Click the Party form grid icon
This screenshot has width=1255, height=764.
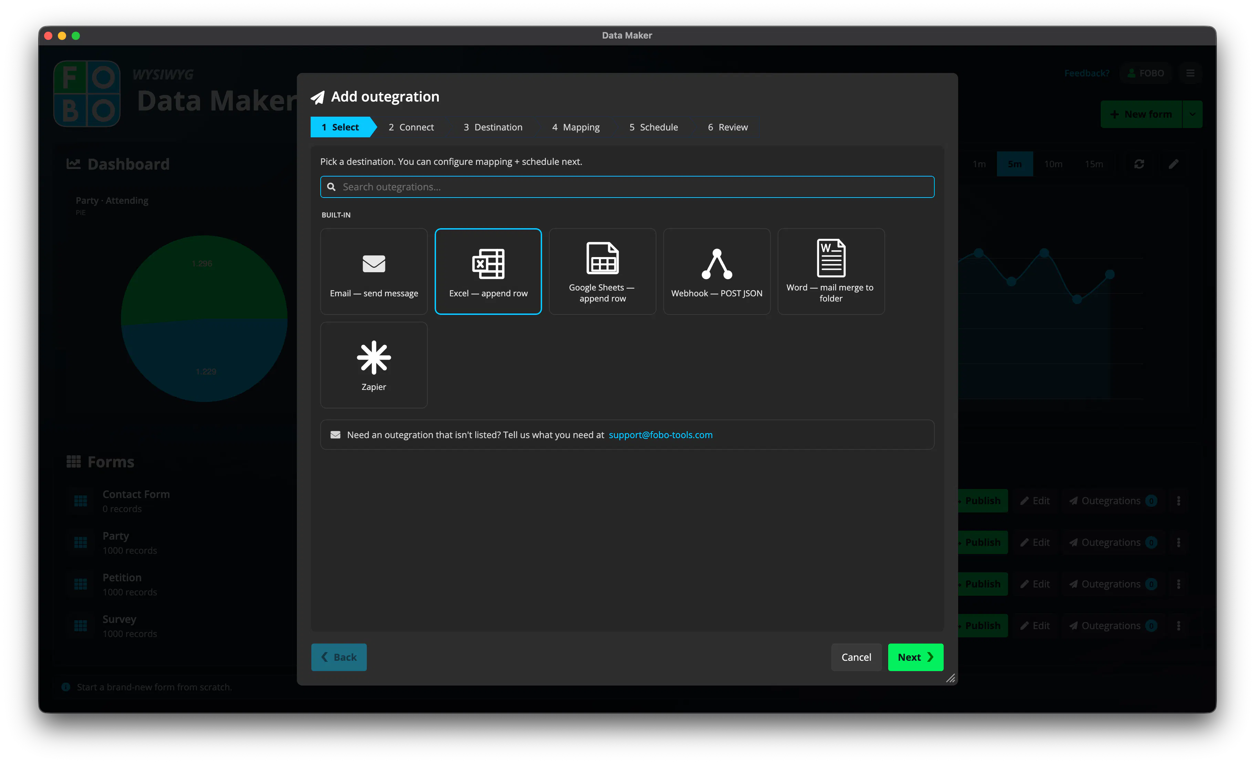tap(81, 543)
